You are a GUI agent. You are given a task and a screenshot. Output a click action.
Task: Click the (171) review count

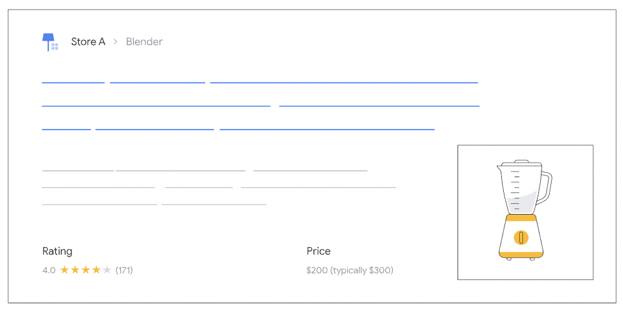[124, 270]
